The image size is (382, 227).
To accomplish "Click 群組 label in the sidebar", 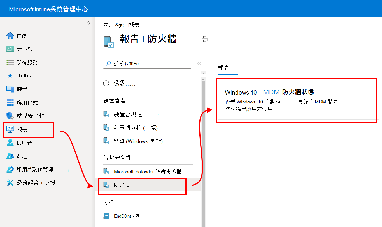I will [22, 156].
